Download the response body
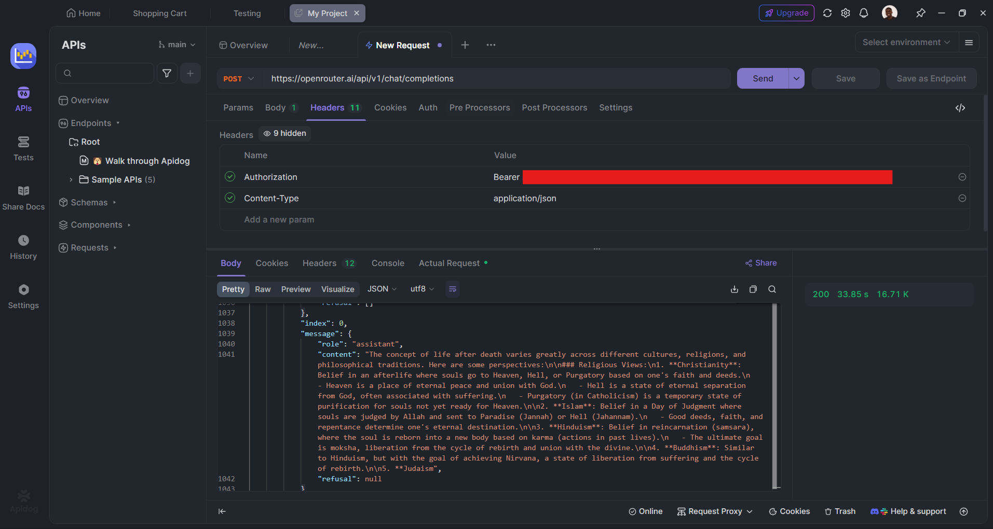Viewport: 993px width, 529px height. coord(734,289)
